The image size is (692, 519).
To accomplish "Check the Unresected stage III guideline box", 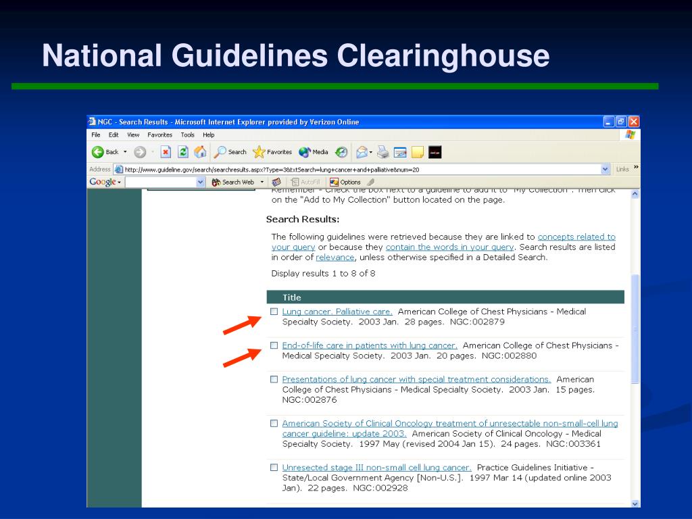I will click(274, 468).
